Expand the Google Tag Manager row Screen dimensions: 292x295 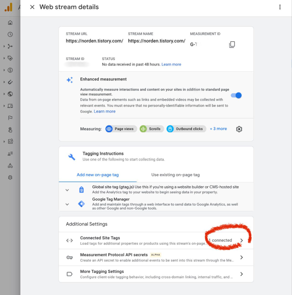click(x=67, y=204)
